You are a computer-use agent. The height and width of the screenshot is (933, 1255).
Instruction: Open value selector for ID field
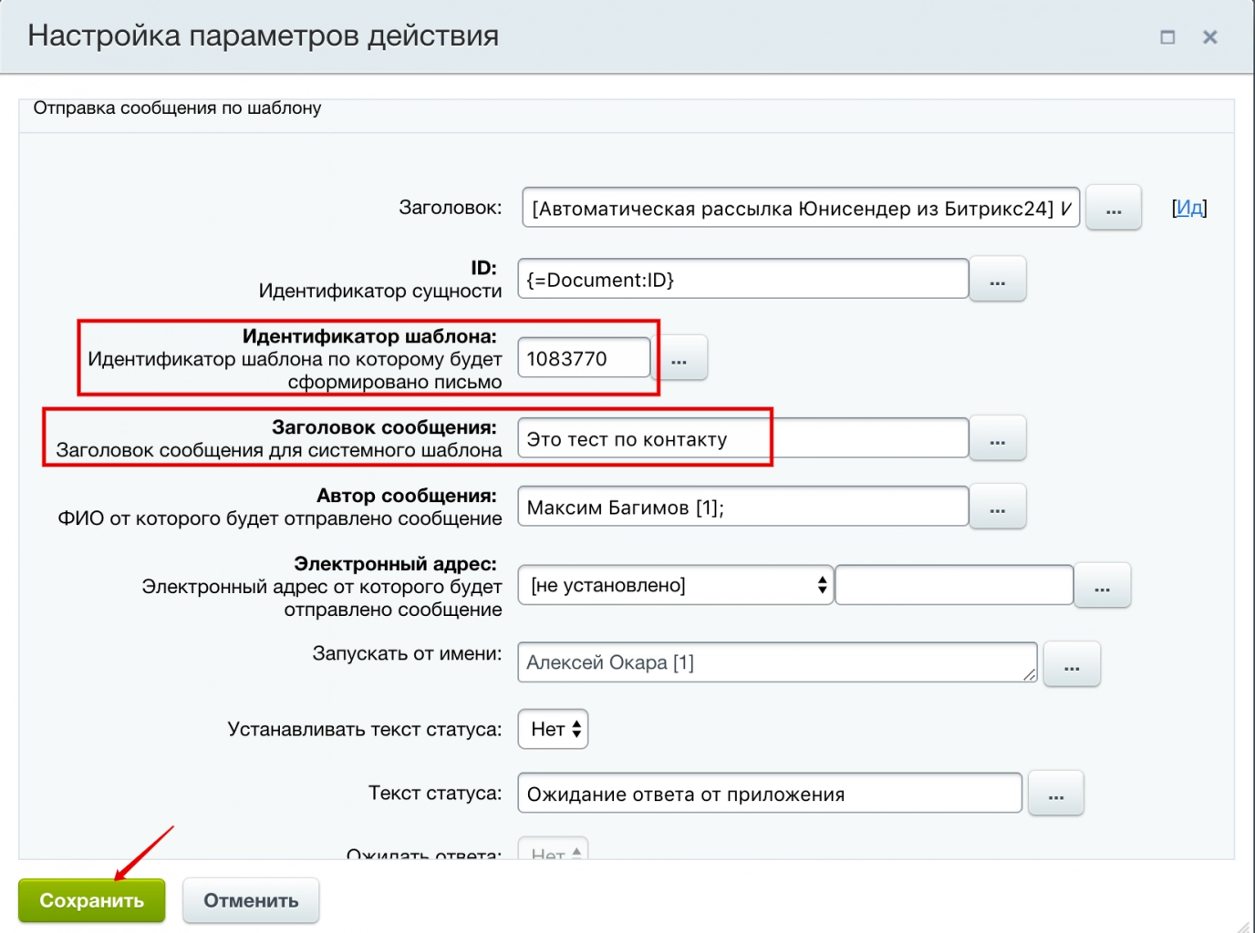998,280
